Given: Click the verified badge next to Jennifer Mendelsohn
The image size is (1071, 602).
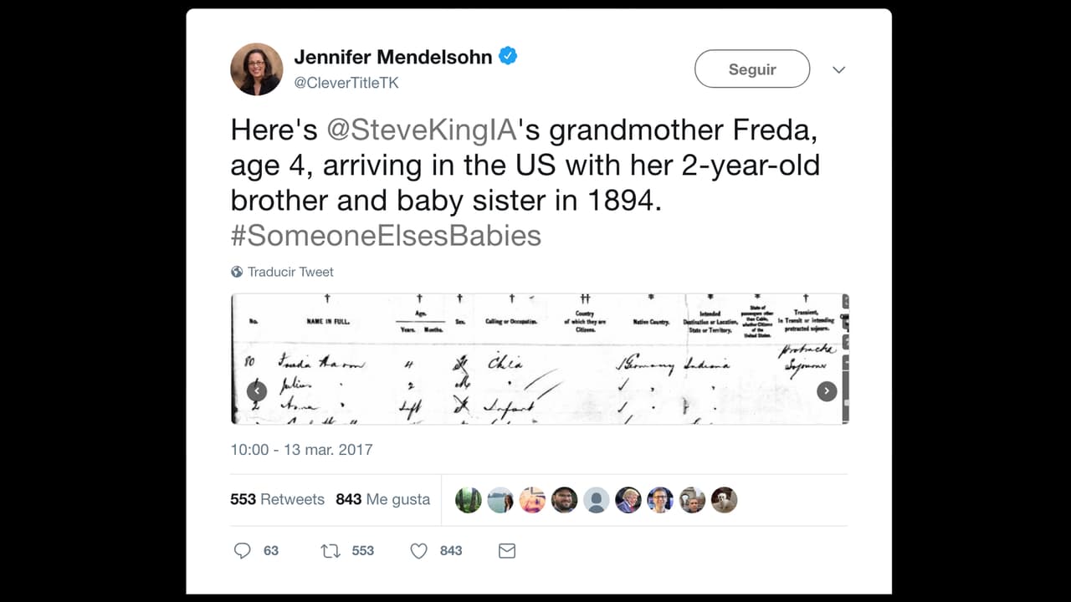Looking at the screenshot, I should [x=509, y=55].
